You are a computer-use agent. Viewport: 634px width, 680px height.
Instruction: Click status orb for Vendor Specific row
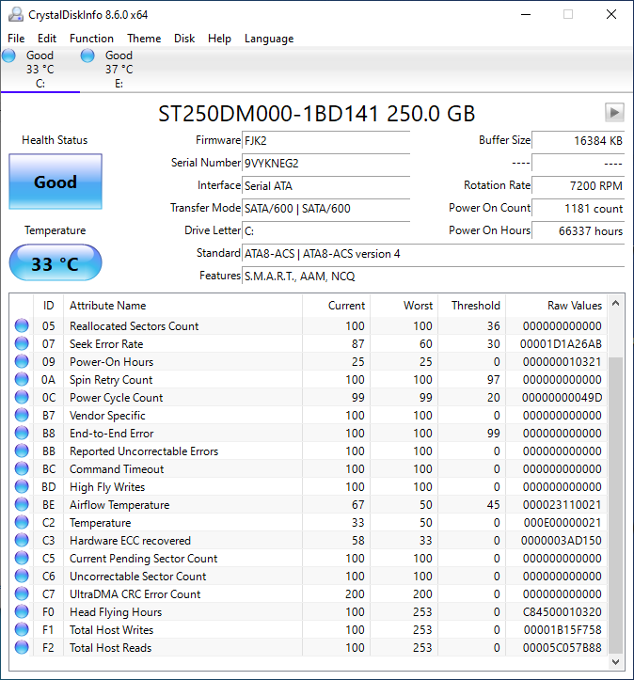(x=22, y=415)
